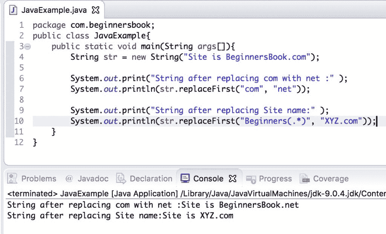Click the Progress view icon
Viewport: 386px width, 234px height.
pos(251,178)
